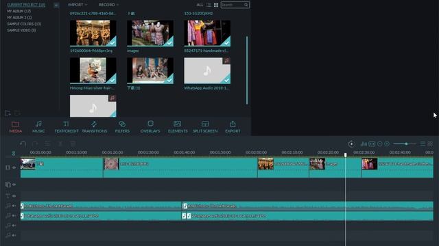439x246 pixels.
Task: Switch timeline to storyboard grid view
Action: coord(430,144)
